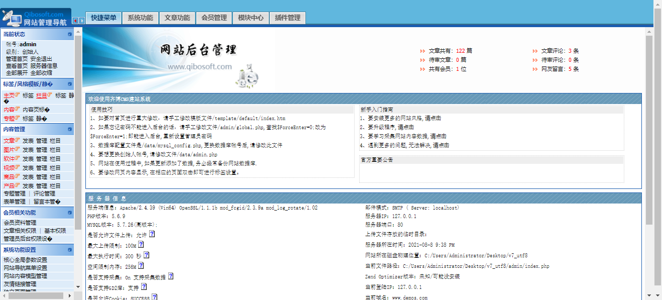Open 网站导航菜单设置
The image size is (662, 300).
(x=25, y=268)
